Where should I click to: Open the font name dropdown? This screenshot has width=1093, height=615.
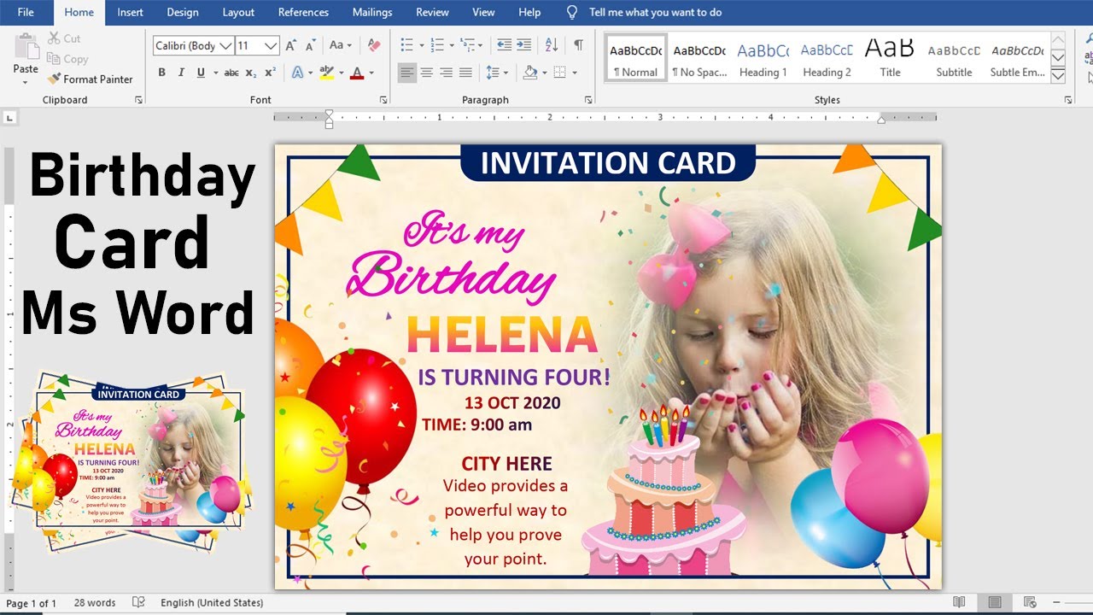click(225, 45)
